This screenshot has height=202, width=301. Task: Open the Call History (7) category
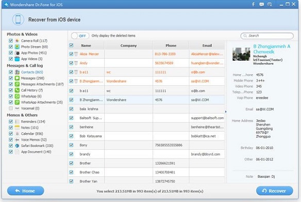(x=32, y=90)
